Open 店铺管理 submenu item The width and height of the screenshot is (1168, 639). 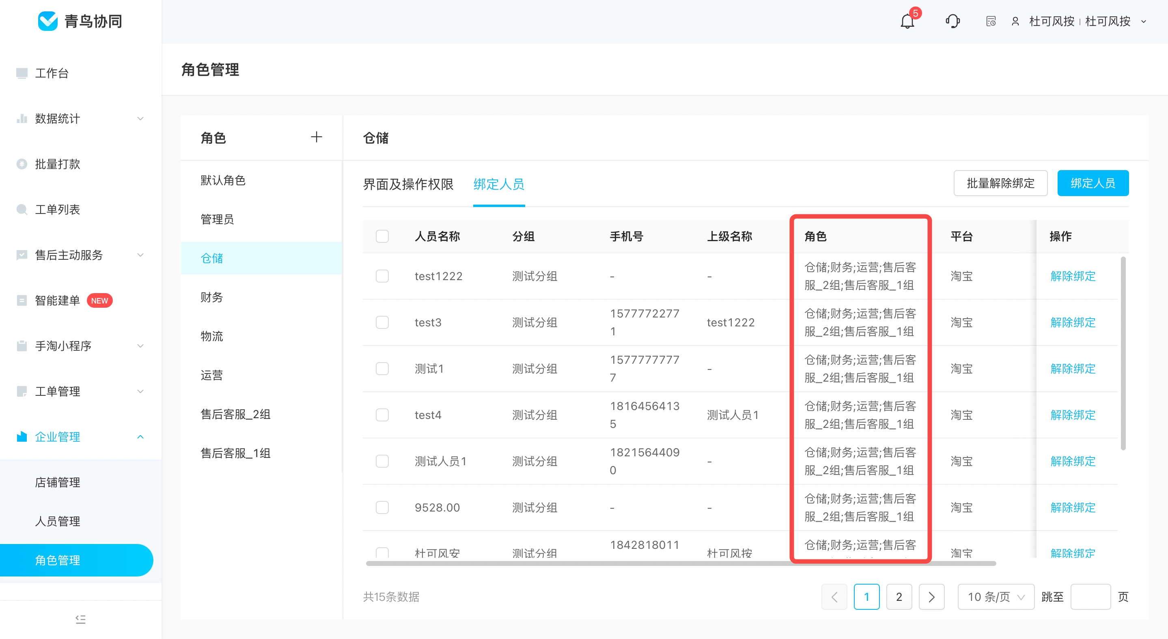click(x=58, y=482)
